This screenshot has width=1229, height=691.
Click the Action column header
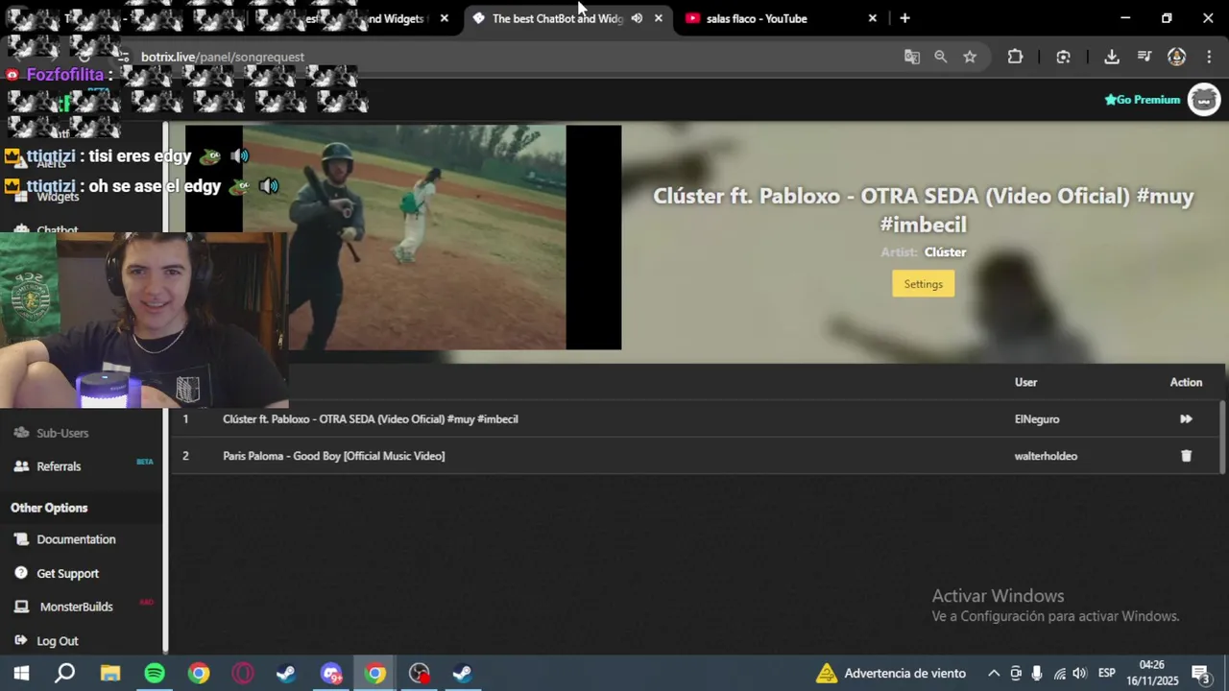point(1186,382)
